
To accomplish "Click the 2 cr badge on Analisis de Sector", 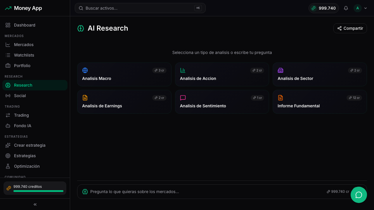I will pyautogui.click(x=355, y=70).
